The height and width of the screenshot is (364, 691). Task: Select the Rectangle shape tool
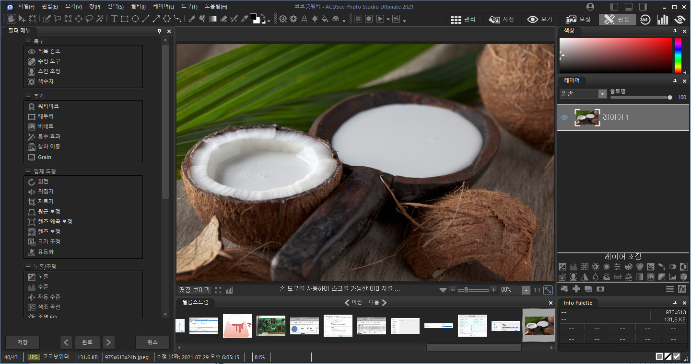coord(125,19)
